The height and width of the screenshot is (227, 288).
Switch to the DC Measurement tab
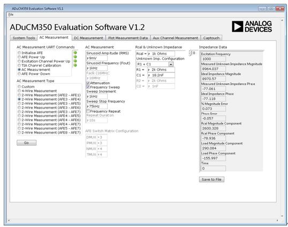[88, 38]
